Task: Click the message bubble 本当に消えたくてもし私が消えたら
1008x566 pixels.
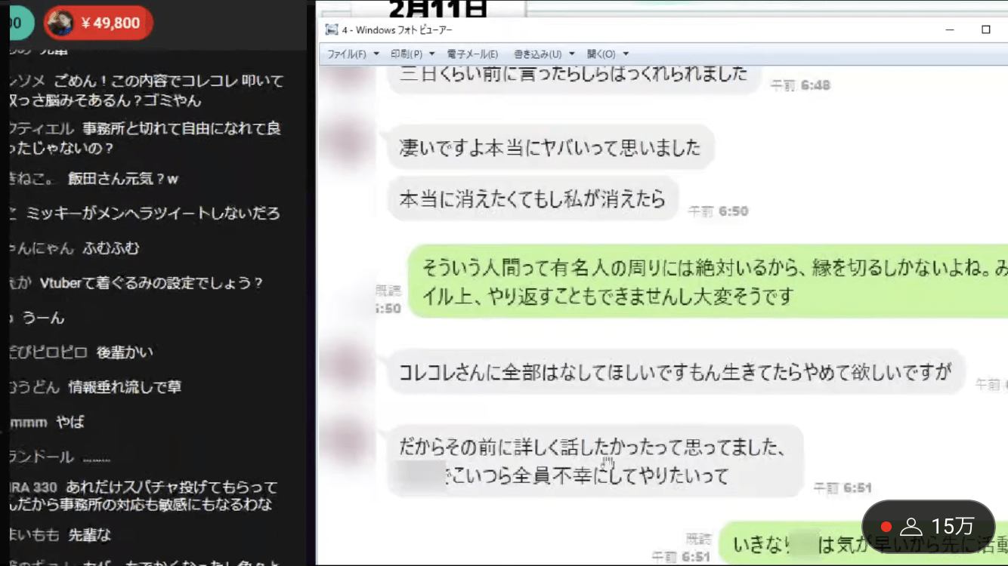Action: [532, 198]
